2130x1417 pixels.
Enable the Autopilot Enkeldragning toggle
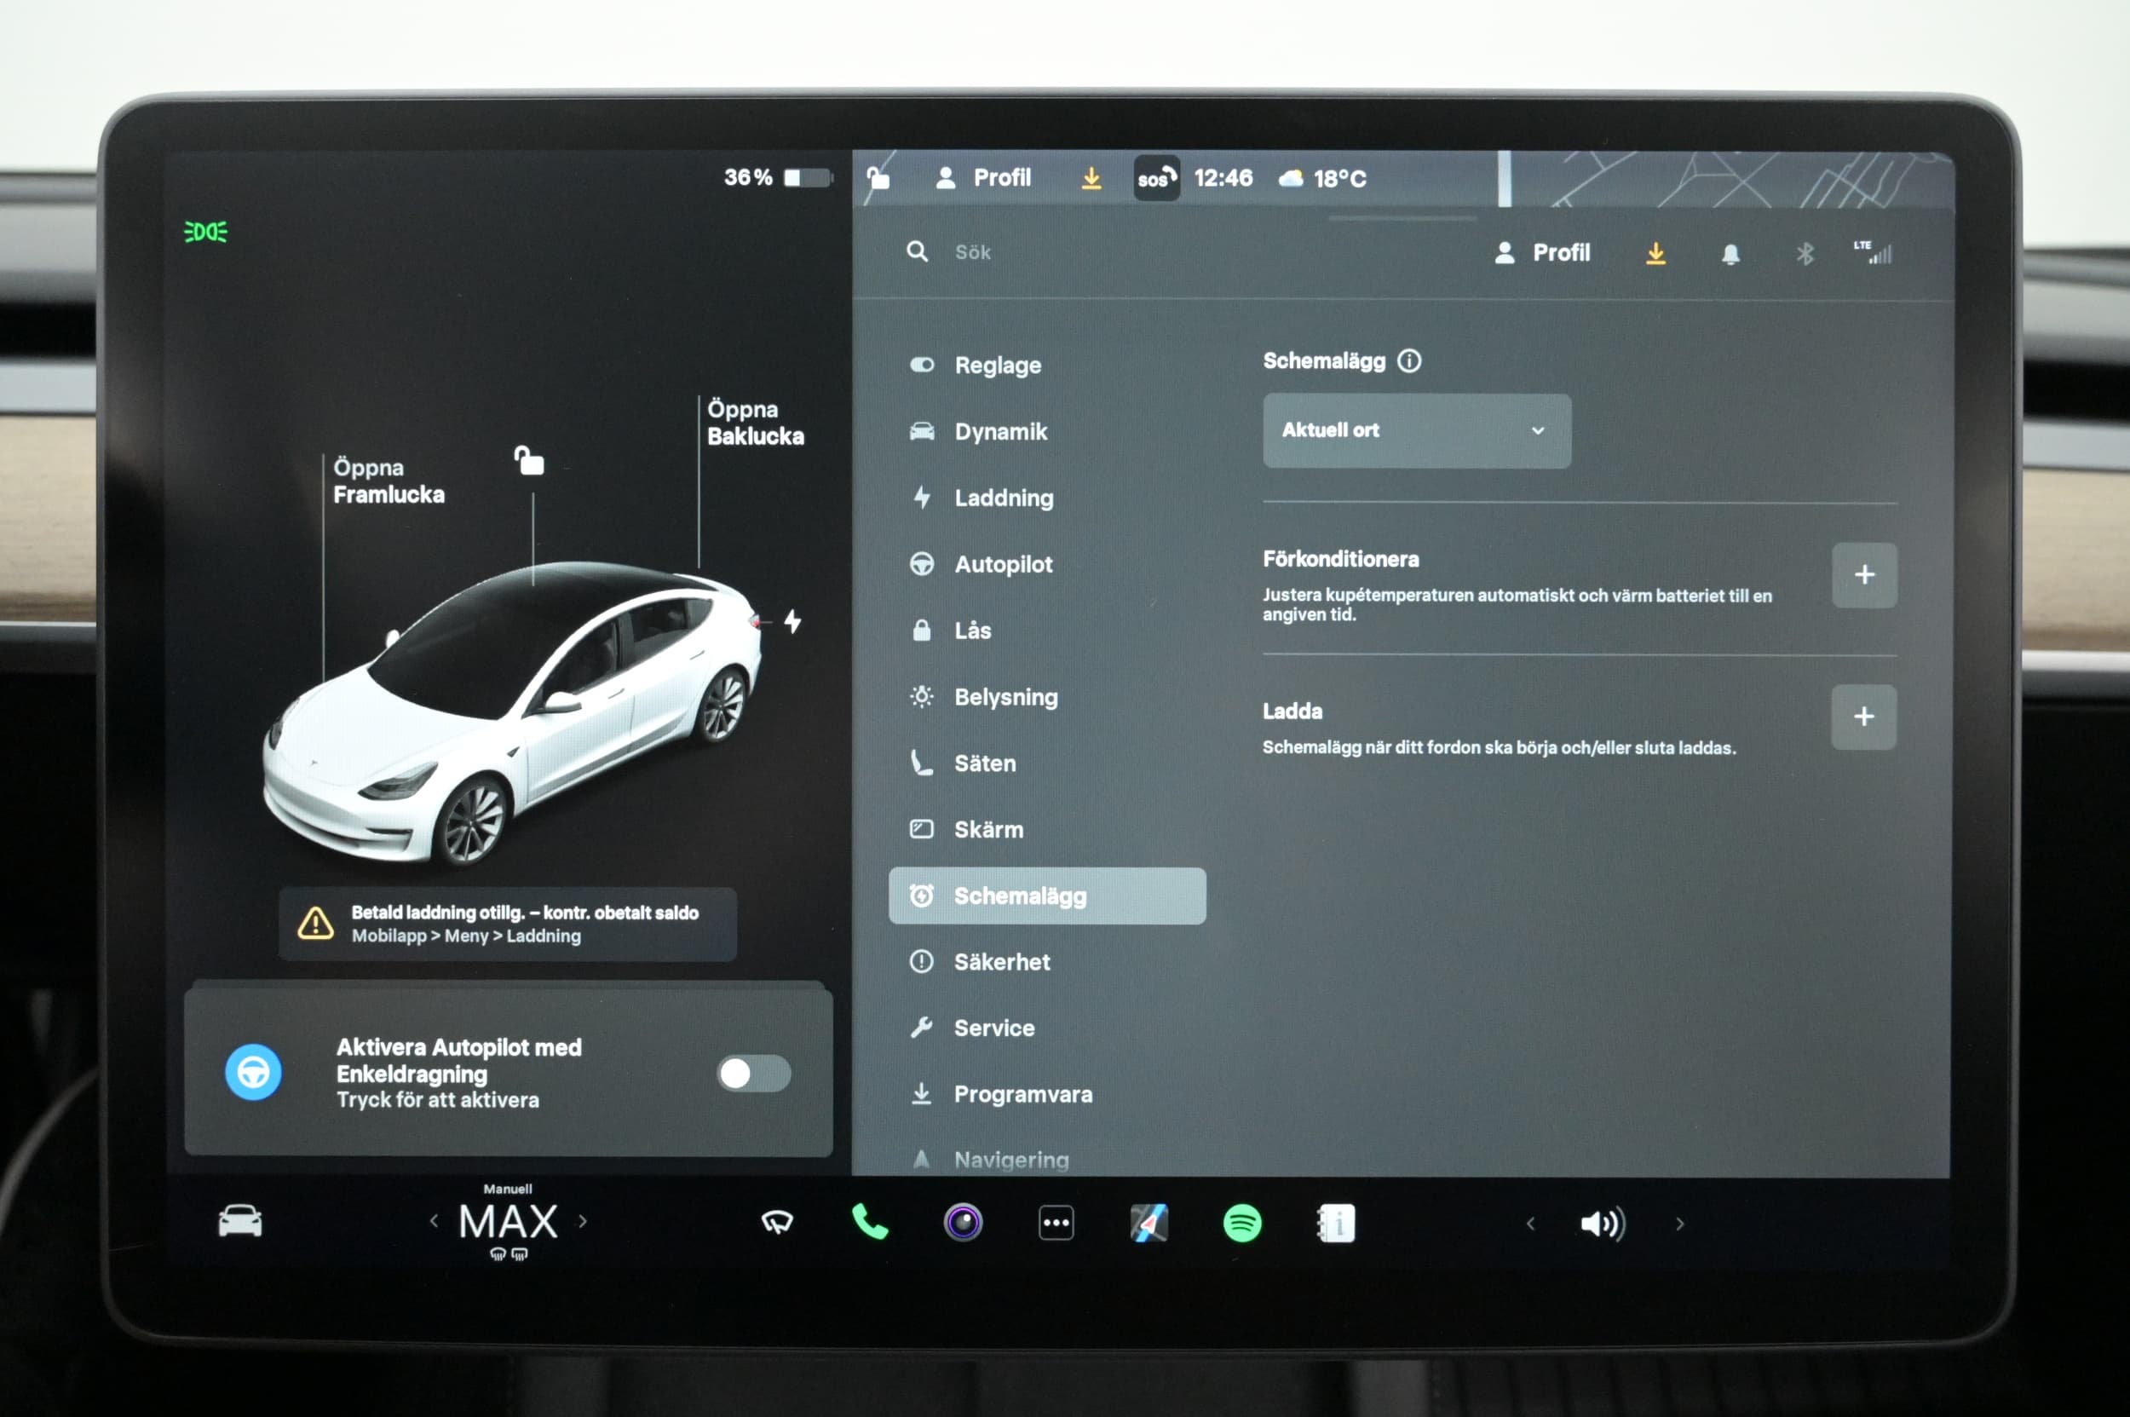[x=754, y=1073]
